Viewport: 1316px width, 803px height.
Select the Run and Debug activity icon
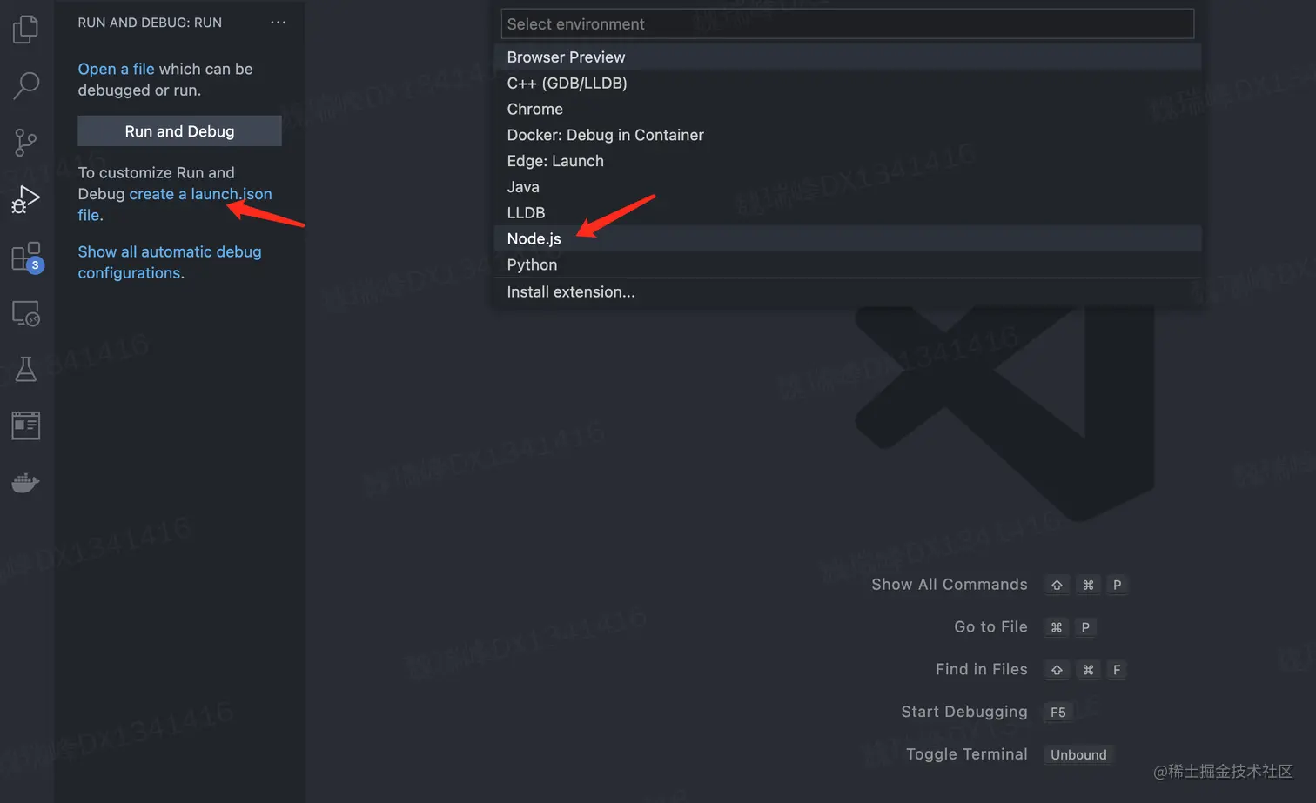tap(26, 199)
